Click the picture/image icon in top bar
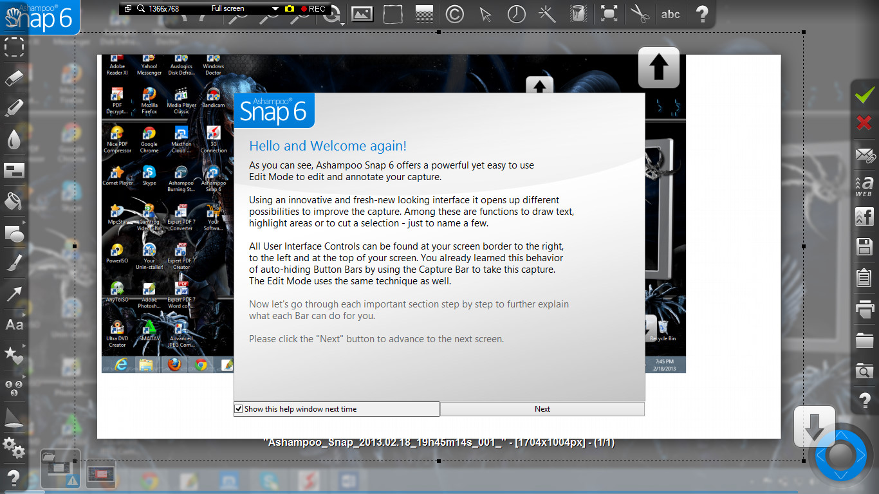879x494 pixels. point(362,14)
